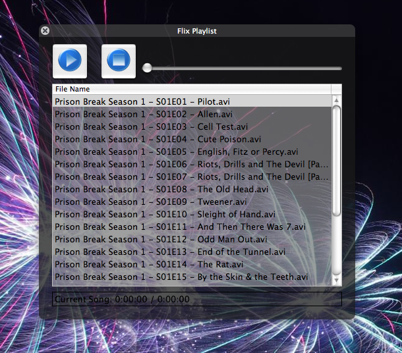Screen dimensions: 402x353
Task: Start playback with the blue play button
Action: pyautogui.click(x=70, y=61)
